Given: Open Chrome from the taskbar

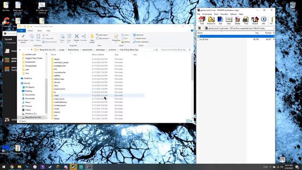Looking at the screenshot, I should click(12, 167).
